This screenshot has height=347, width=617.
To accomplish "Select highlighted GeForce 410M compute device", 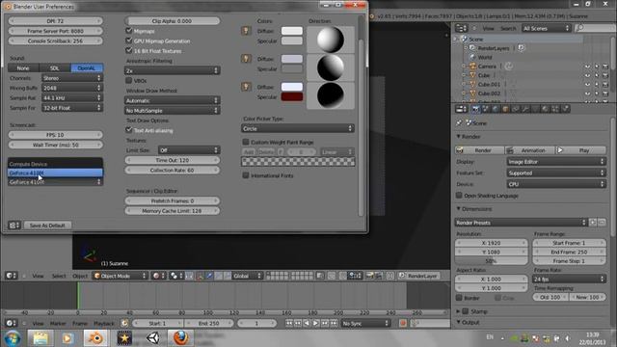I will (55, 173).
